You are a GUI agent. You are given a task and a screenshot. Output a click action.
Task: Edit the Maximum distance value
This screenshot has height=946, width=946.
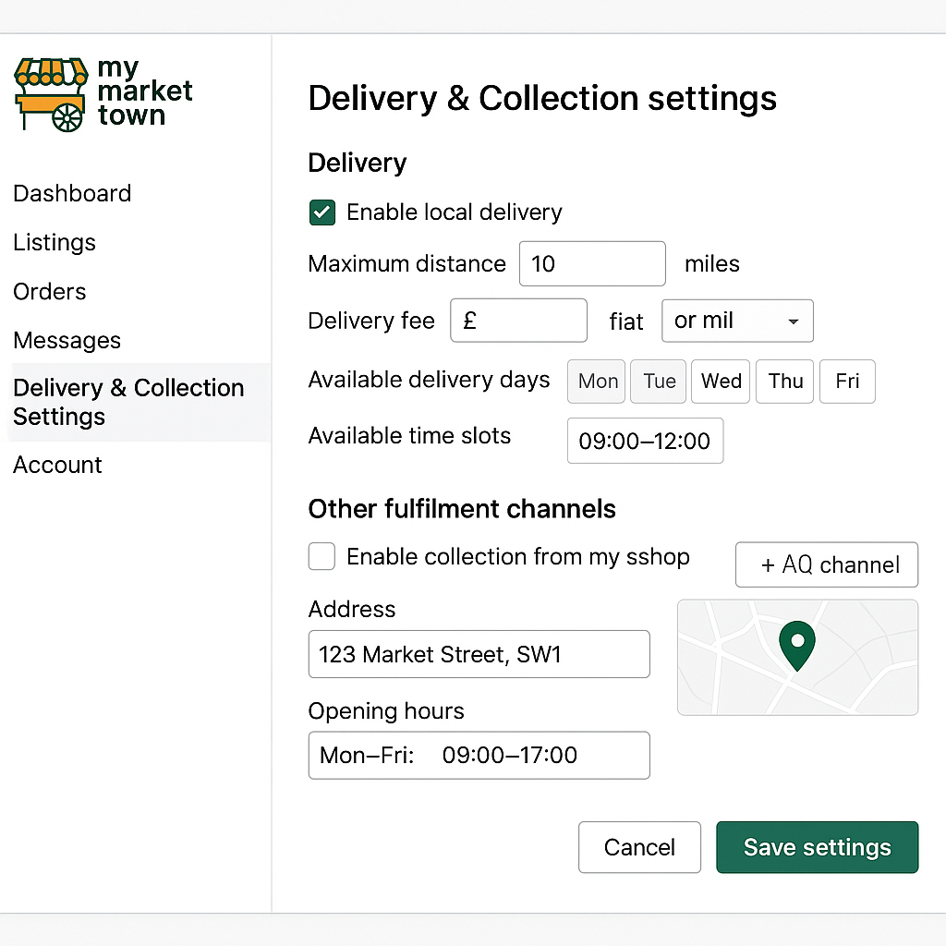pos(591,263)
